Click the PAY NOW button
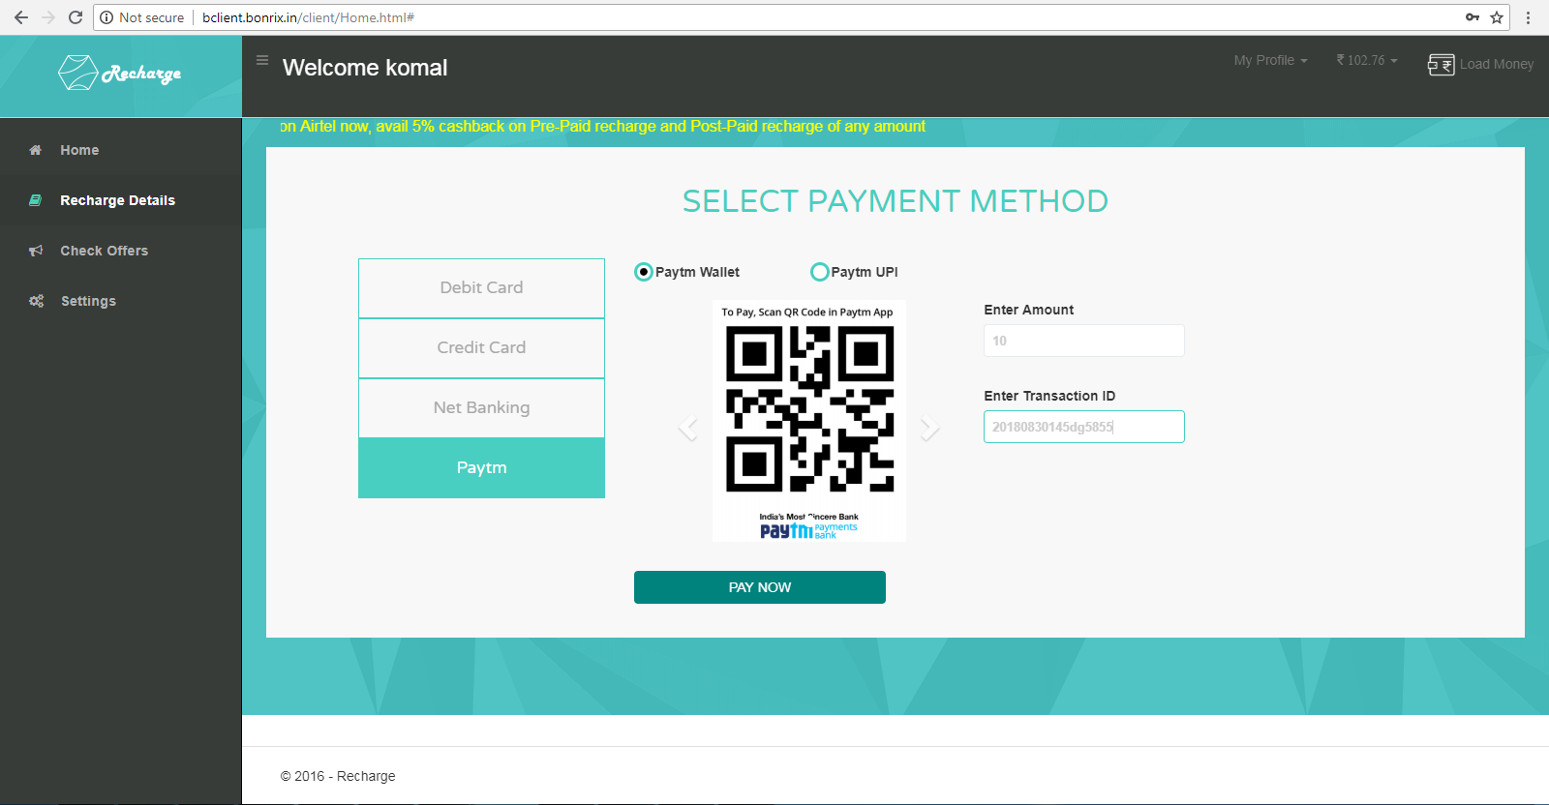Image resolution: width=1549 pixels, height=805 pixels. [x=760, y=587]
